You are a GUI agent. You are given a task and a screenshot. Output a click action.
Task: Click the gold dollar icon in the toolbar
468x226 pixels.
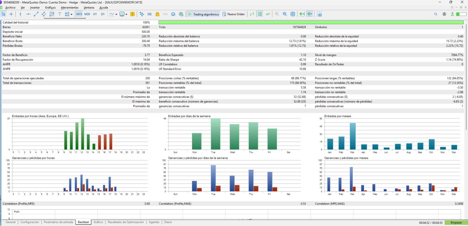click(x=133, y=14)
